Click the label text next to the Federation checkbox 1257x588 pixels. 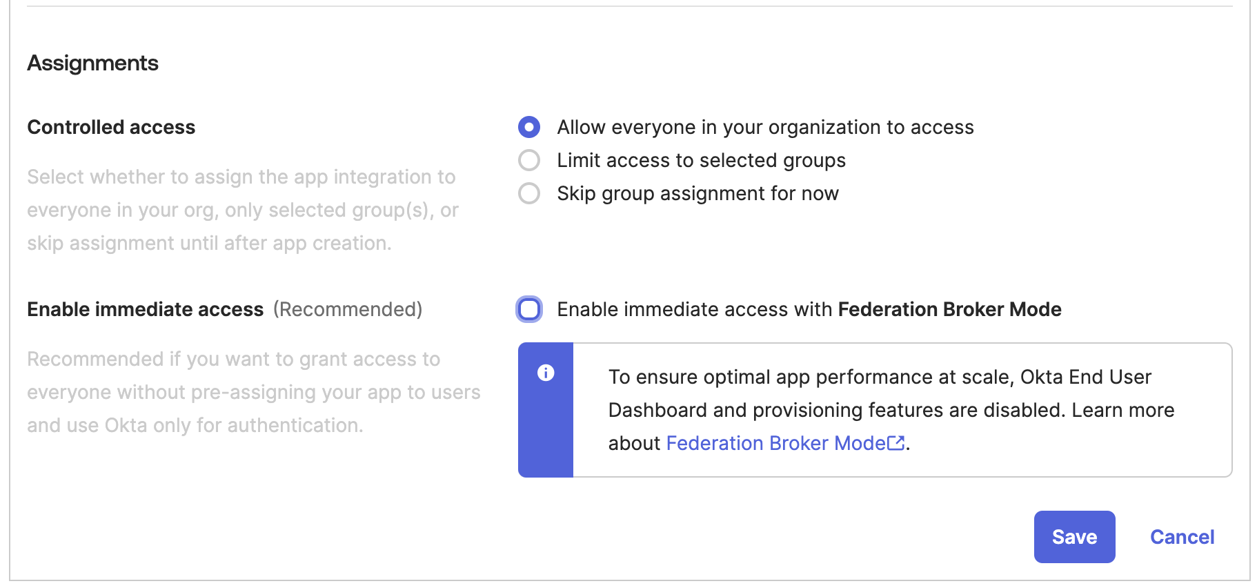(x=808, y=309)
